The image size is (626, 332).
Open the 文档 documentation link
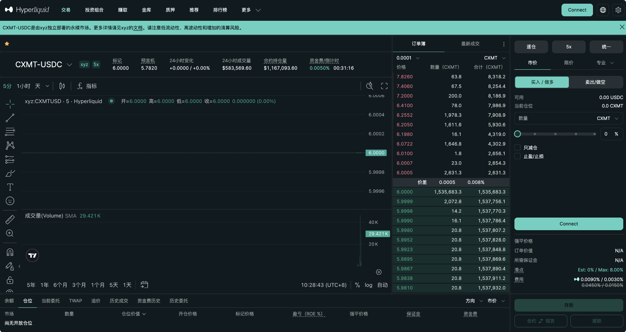click(138, 28)
